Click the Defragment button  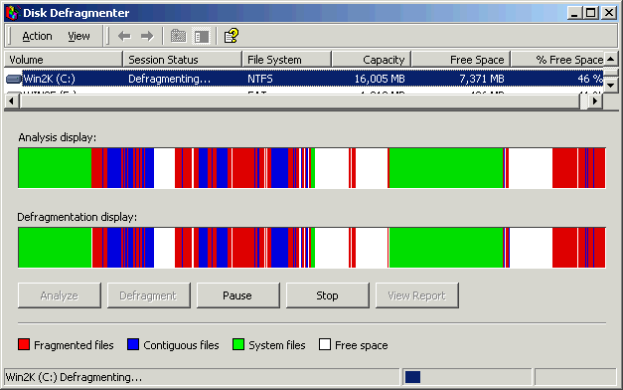pyautogui.click(x=149, y=295)
